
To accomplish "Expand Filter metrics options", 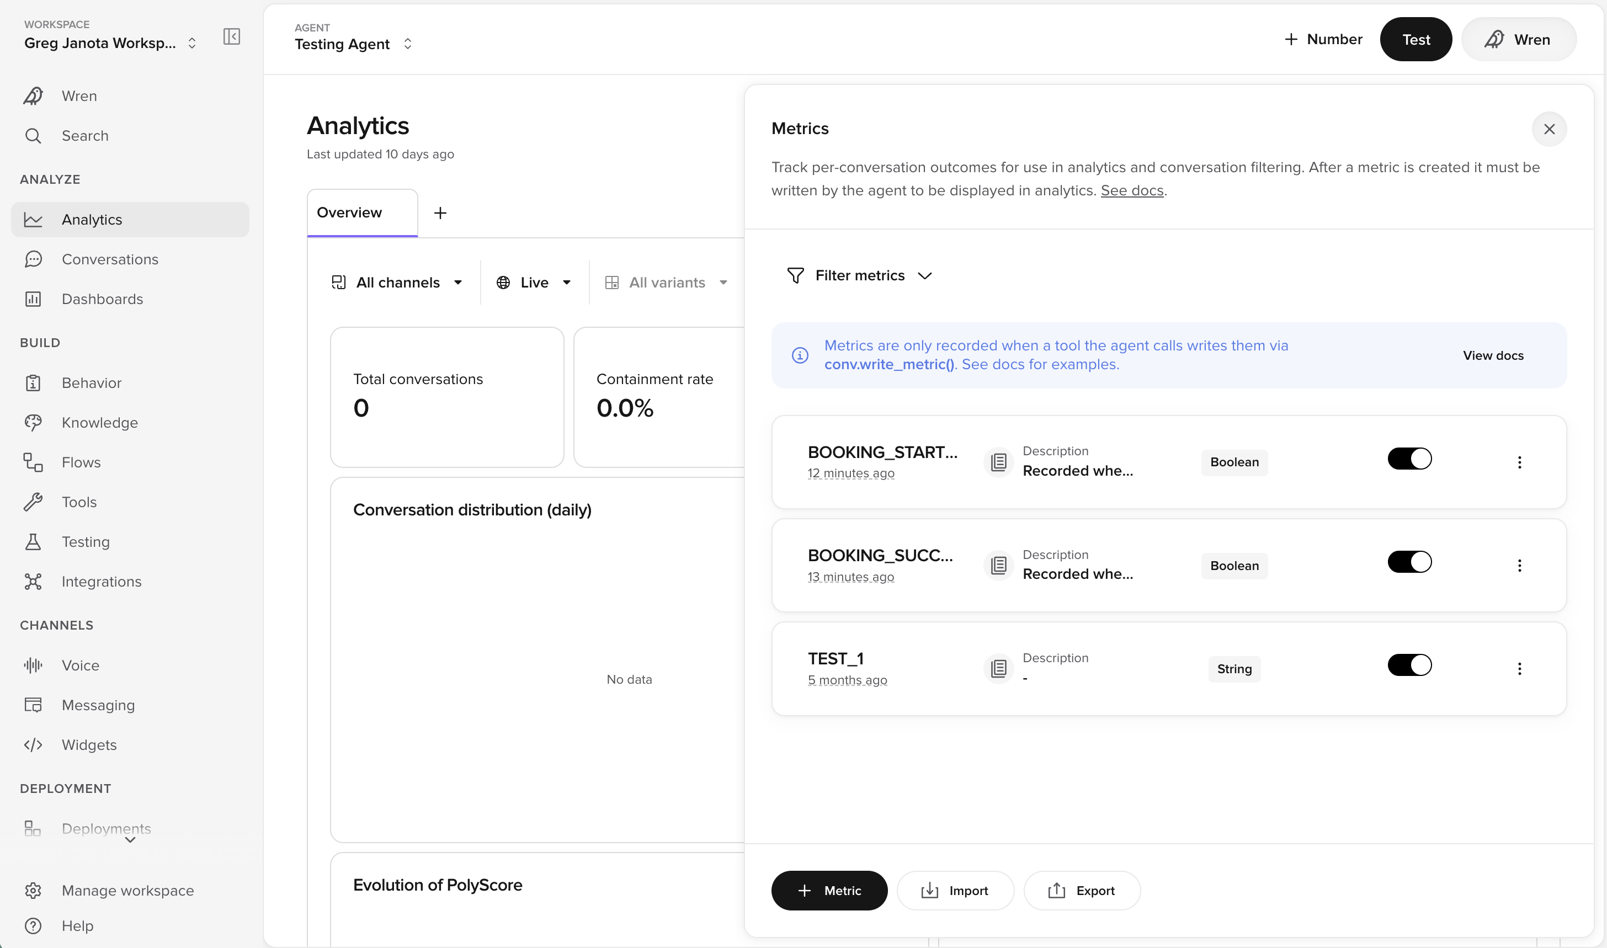I will pos(860,275).
